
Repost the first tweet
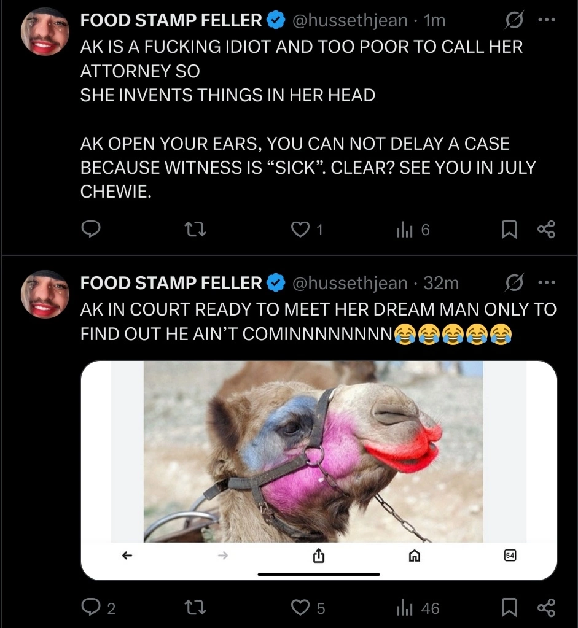point(195,230)
